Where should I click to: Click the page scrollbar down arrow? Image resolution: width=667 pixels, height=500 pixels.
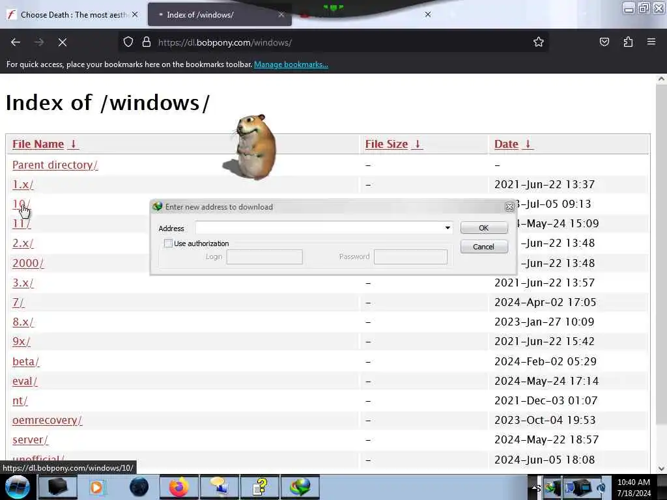(x=661, y=468)
